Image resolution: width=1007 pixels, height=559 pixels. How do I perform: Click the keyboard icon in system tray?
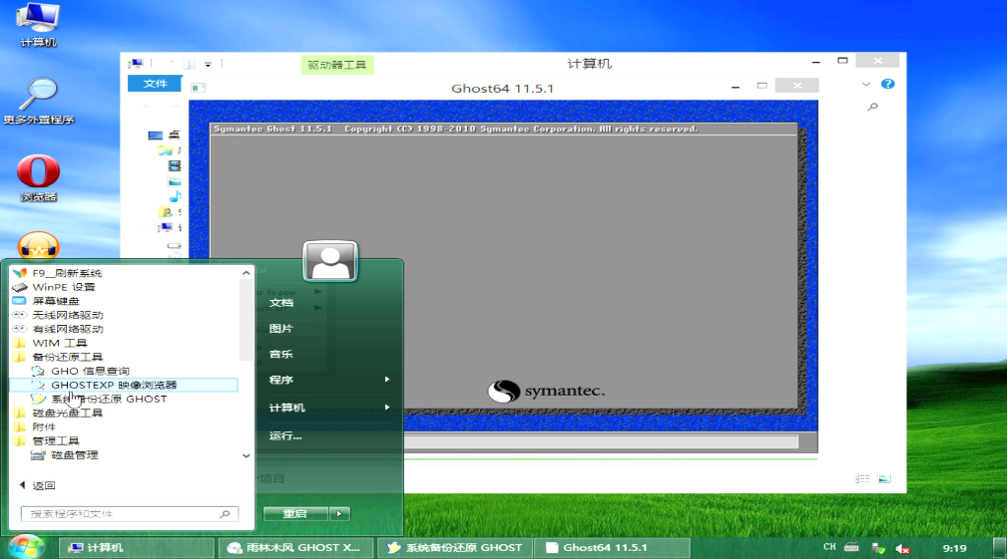click(x=851, y=547)
